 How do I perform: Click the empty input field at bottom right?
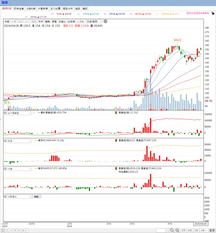point(161,230)
